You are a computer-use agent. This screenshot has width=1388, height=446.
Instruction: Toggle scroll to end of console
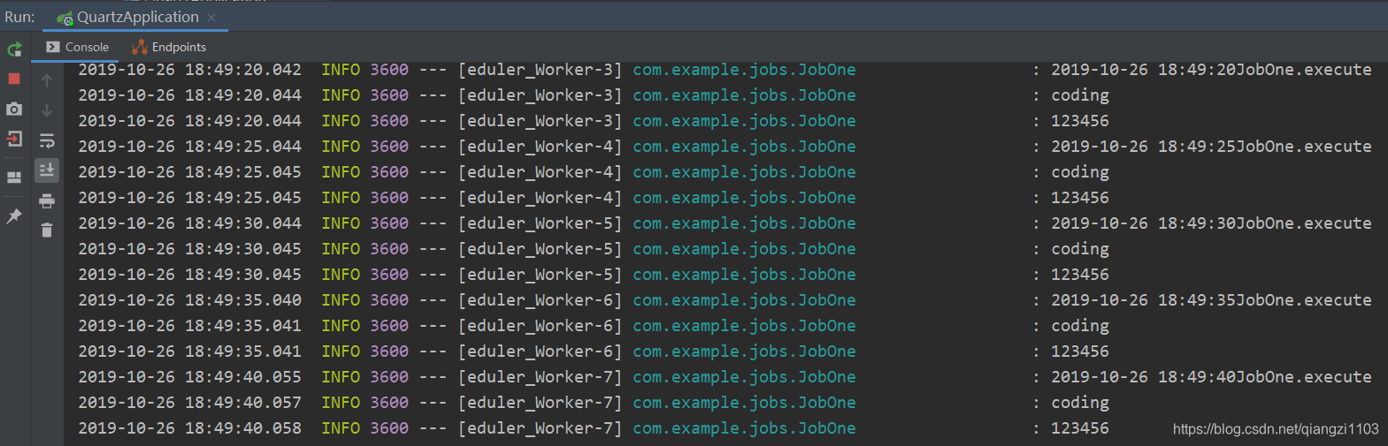click(x=47, y=170)
